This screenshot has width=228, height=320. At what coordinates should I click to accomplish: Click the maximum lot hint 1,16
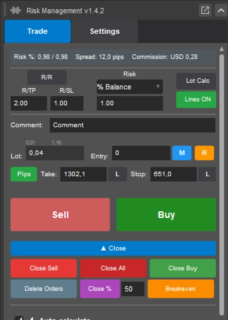tap(57, 143)
